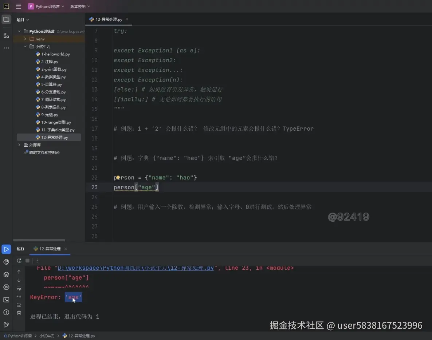Open the 版本控制 dropdown
432x340 pixels.
click(80, 6)
